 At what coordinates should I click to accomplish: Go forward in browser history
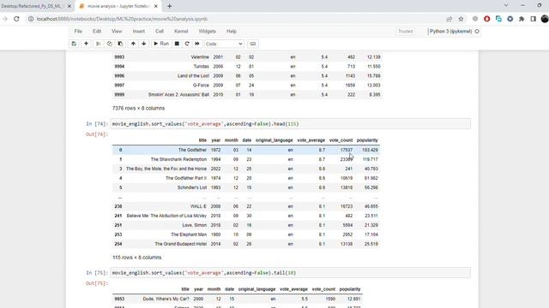(x=5, y=19)
